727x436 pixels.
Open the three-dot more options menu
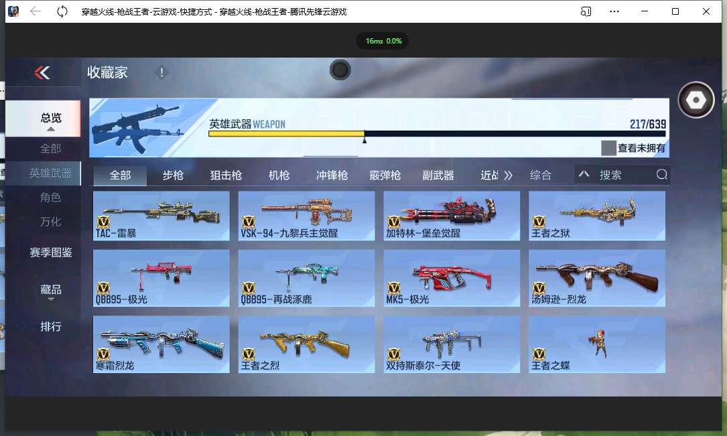point(614,11)
